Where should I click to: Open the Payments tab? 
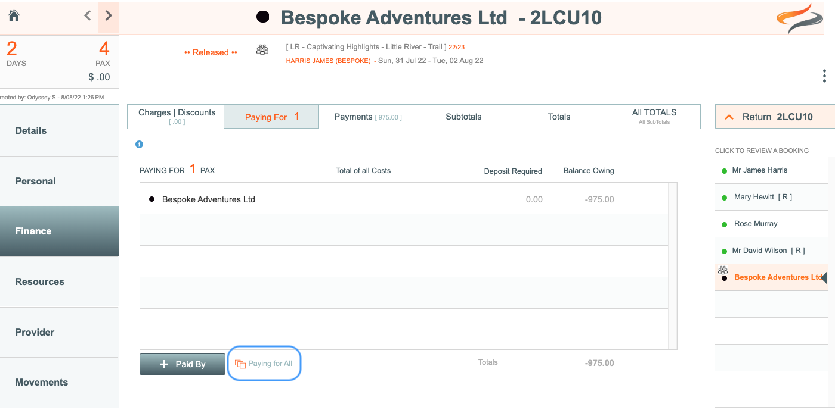coord(367,117)
